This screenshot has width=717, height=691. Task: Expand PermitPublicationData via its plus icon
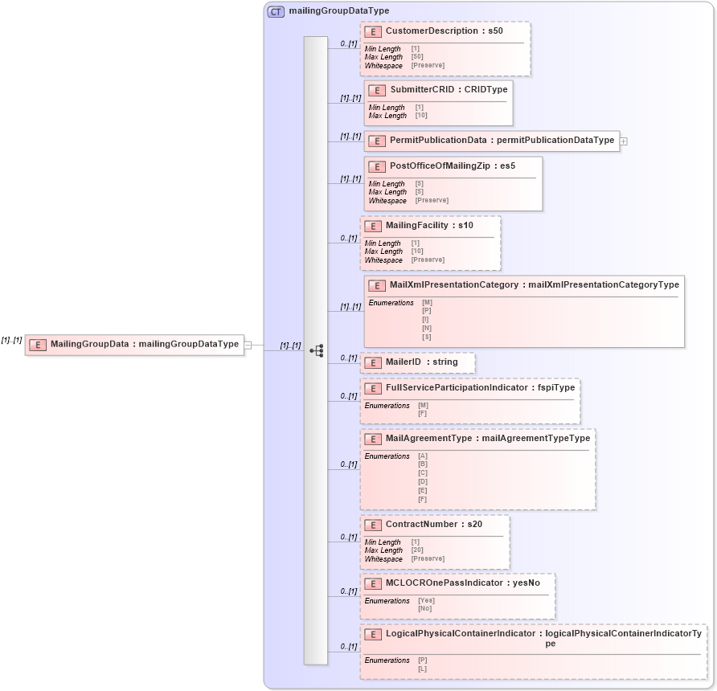[x=625, y=141]
